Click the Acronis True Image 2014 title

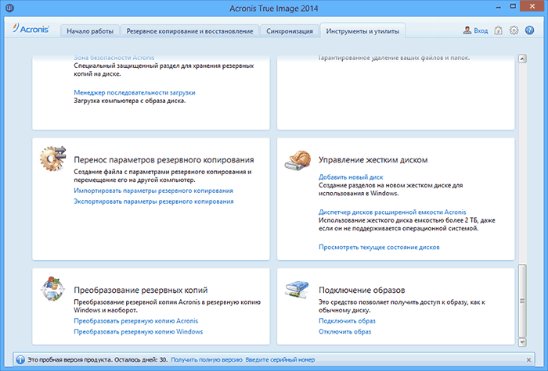(274, 9)
